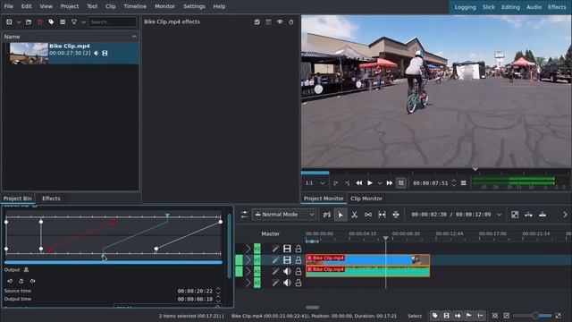The height and width of the screenshot is (322, 572).
Task: Click the keyframe editor reset icon under Output
Action: coord(21,281)
